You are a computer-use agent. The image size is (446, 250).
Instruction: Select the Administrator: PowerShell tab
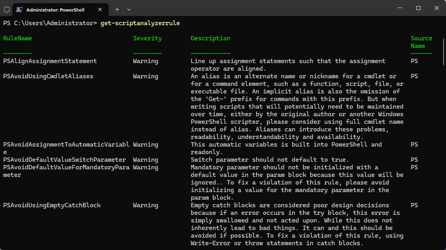coord(55,9)
